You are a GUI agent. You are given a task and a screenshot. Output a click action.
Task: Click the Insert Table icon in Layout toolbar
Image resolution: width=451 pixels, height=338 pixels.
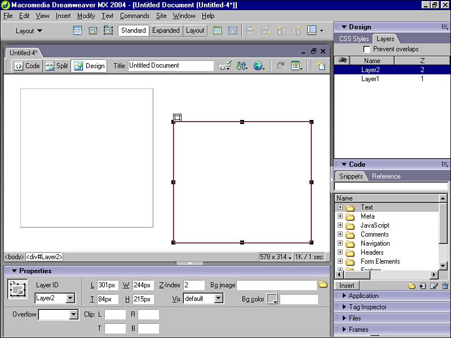point(78,30)
